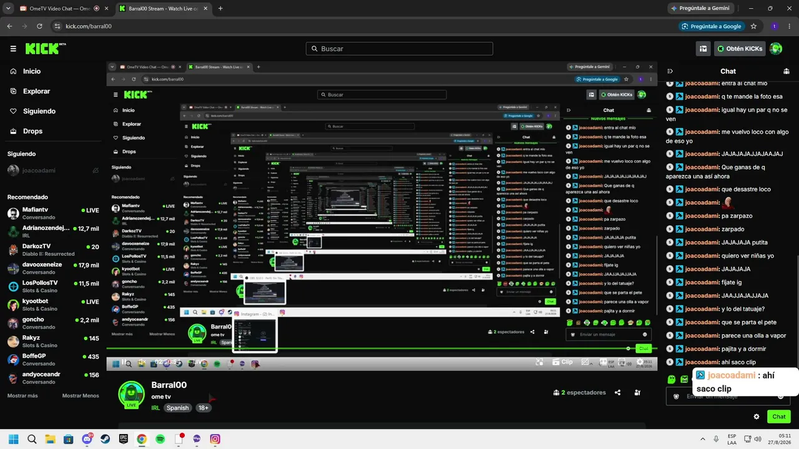Click the 18+ tag
Screen dimensions: 799x449
[x=203, y=408]
